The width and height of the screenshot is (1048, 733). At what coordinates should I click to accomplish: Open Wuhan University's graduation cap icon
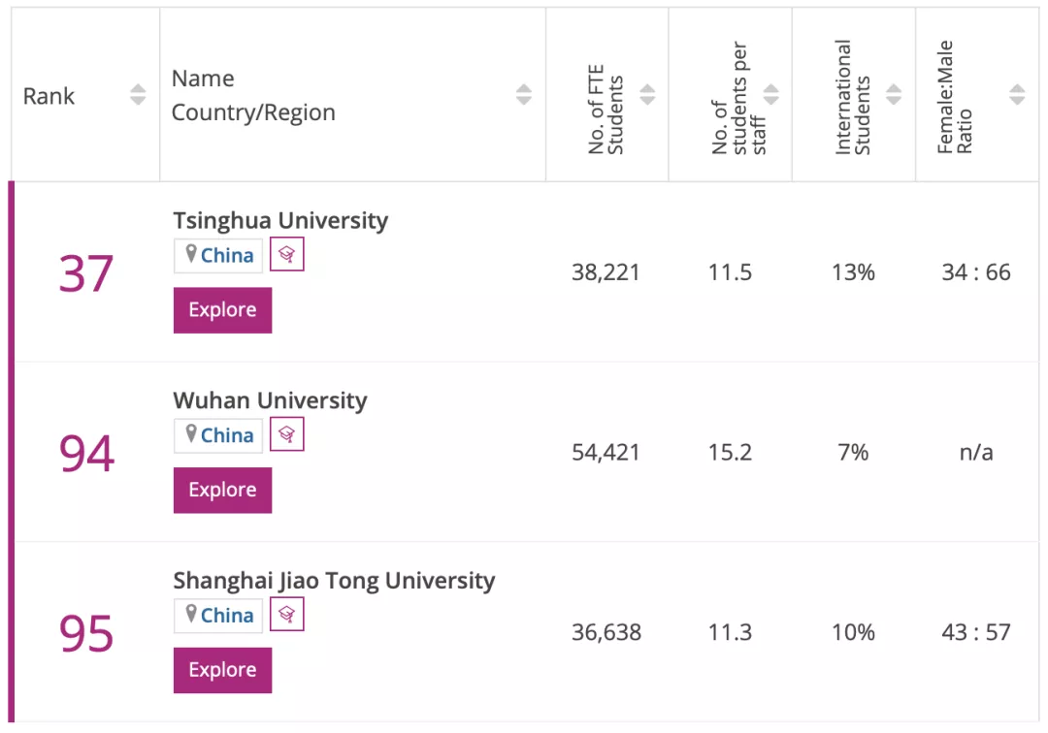286,433
